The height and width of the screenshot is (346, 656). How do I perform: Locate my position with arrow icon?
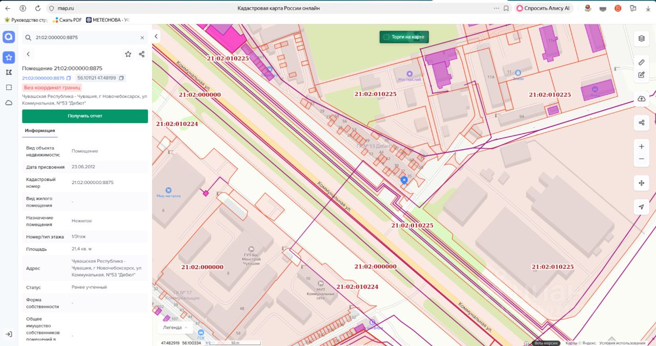click(641, 207)
